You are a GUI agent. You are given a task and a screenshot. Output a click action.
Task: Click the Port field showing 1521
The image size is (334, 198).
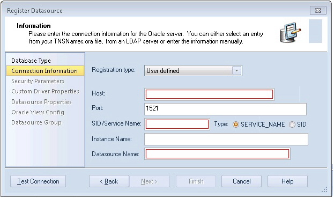click(x=225, y=108)
